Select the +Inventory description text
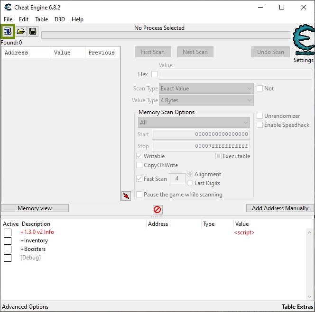The image size is (315, 312). pyautogui.click(x=34, y=241)
